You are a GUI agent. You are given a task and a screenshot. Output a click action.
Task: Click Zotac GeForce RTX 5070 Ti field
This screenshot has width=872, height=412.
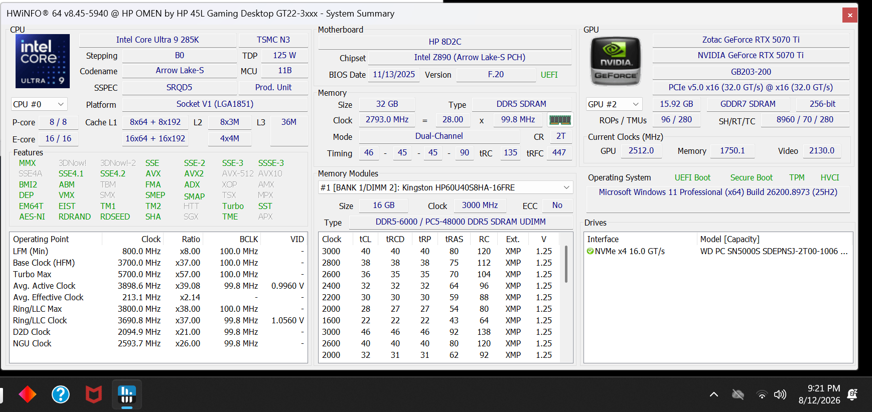coord(751,40)
